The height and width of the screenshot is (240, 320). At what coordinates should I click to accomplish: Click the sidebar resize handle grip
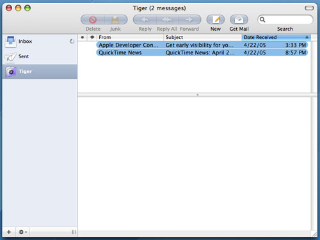point(74,232)
